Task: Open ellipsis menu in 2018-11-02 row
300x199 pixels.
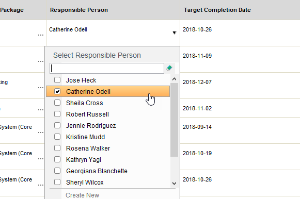Action: pyautogui.click(x=41, y=110)
